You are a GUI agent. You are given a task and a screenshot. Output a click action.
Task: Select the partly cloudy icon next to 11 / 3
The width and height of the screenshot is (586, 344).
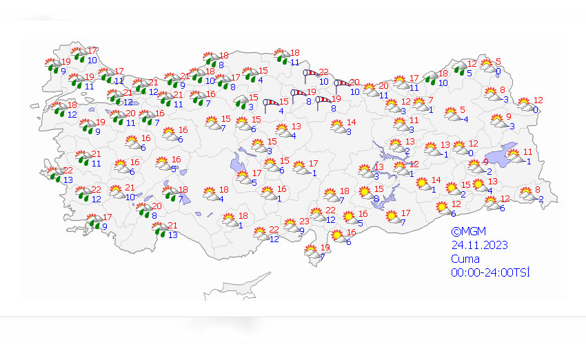pos(401,125)
